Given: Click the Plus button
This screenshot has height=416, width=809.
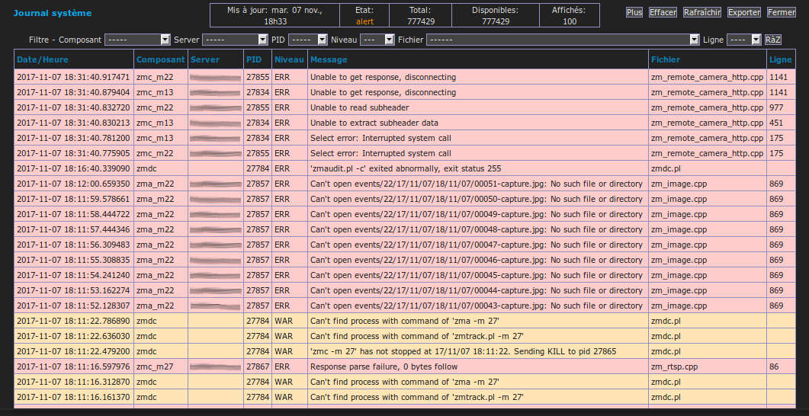Looking at the screenshot, I should click(x=634, y=12).
